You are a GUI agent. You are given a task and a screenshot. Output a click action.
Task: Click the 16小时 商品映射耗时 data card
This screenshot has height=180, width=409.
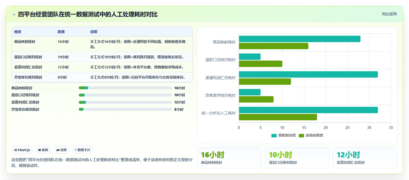229,158
